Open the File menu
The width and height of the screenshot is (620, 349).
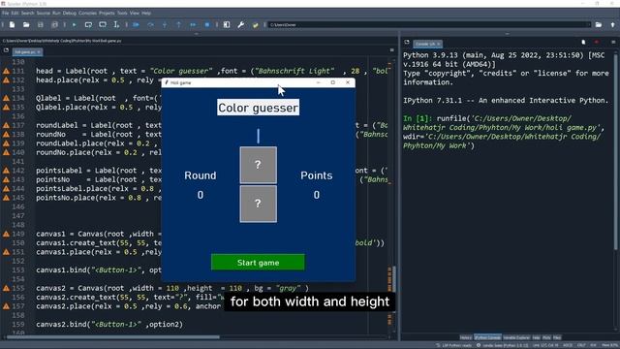pos(5,13)
